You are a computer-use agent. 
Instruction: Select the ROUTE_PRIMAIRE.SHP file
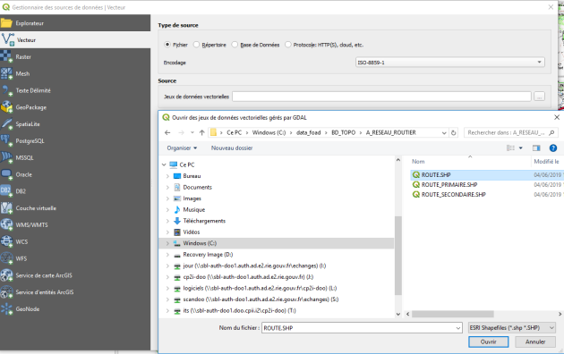point(449,184)
